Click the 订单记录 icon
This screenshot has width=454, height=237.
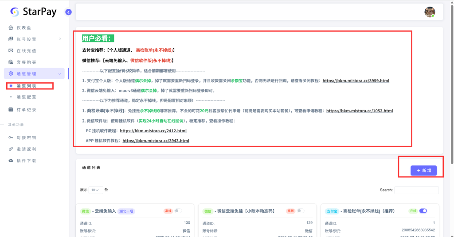pyautogui.click(x=11, y=110)
